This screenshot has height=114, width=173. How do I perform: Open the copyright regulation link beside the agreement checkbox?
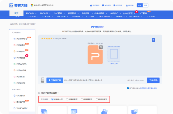pos(148,88)
